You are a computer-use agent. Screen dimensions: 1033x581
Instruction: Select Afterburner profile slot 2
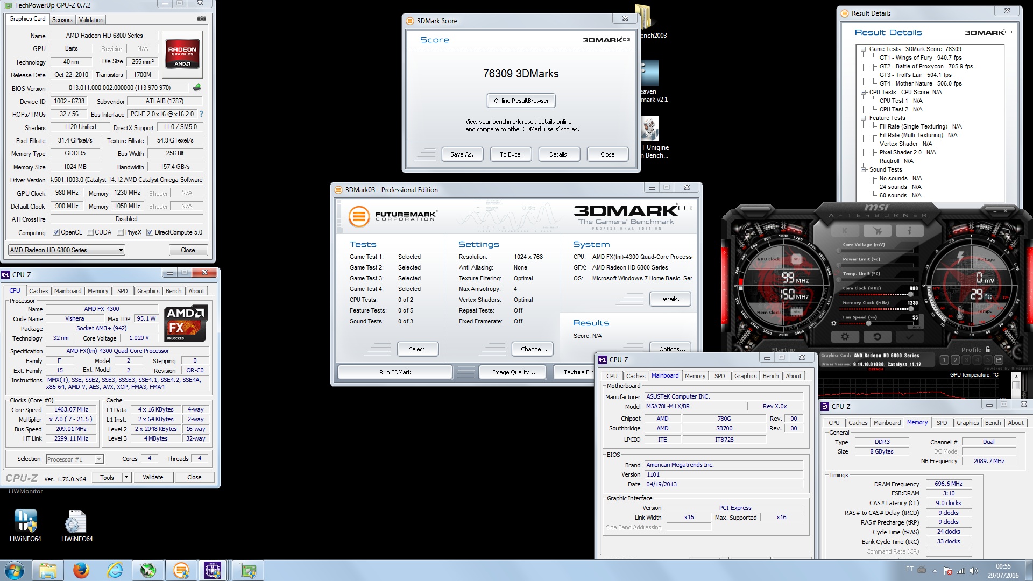[x=955, y=360]
